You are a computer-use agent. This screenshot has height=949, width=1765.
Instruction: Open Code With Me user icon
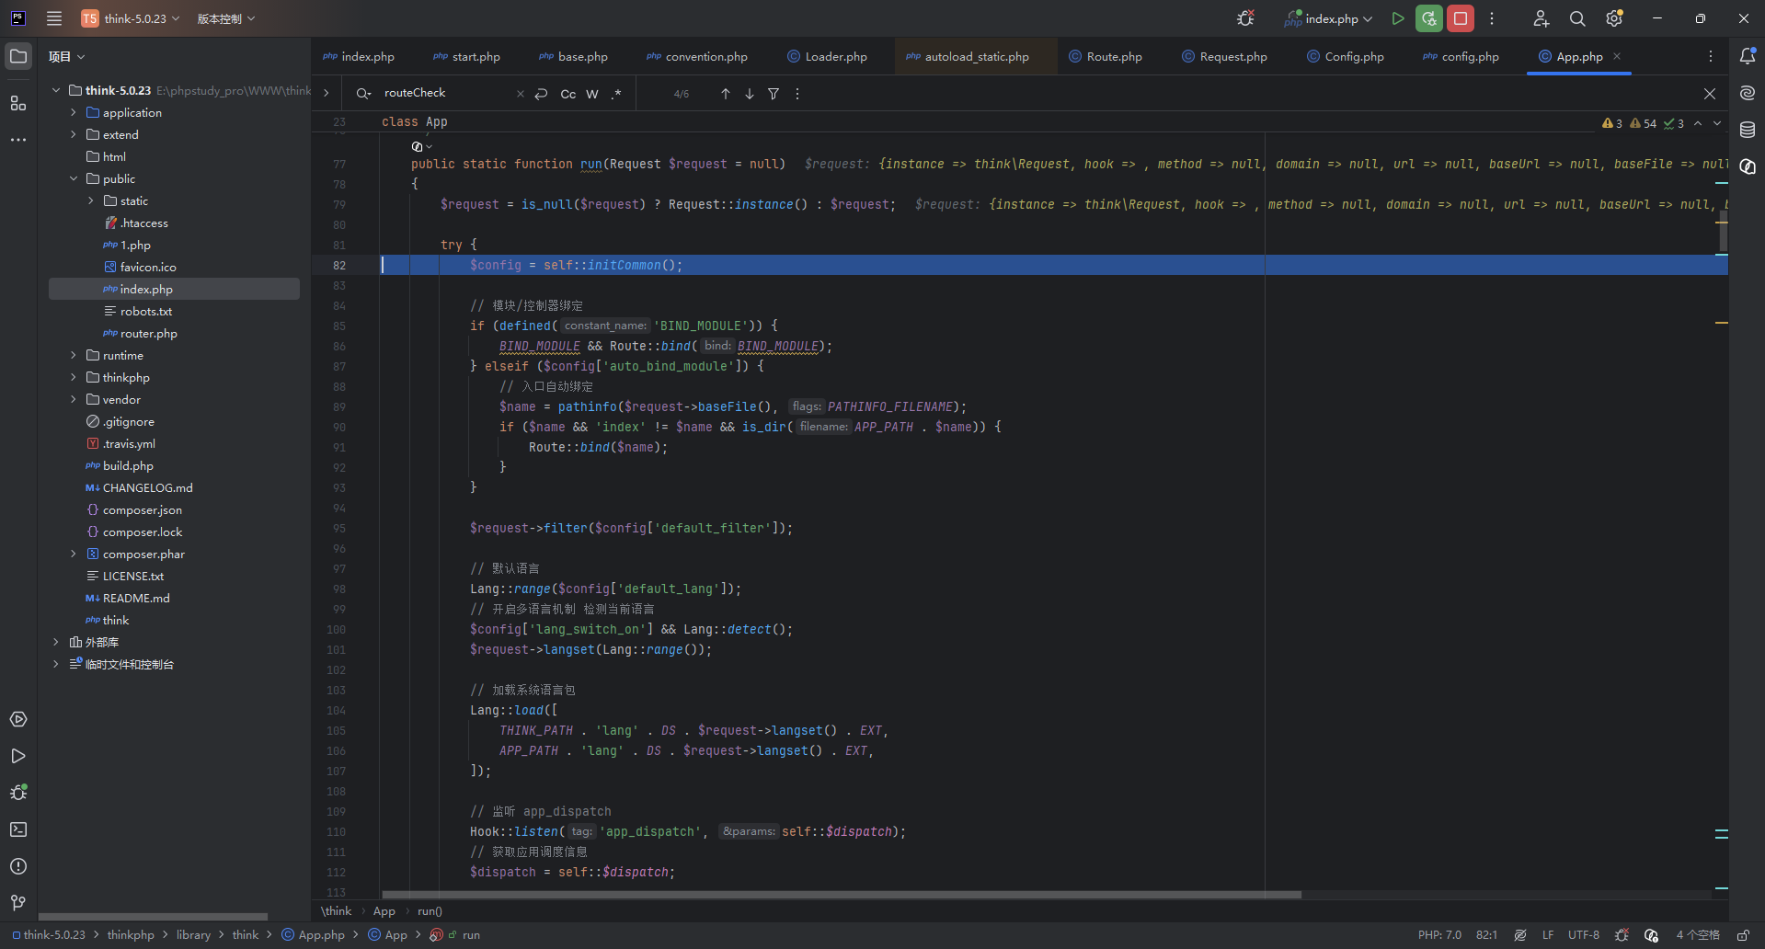click(1541, 18)
